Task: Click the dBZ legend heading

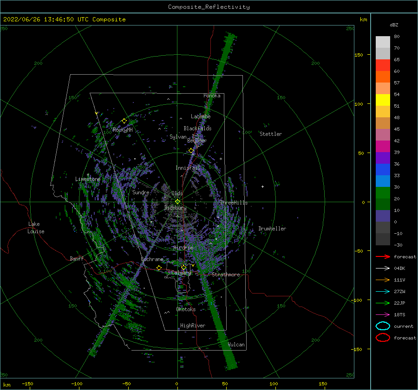Action: [x=394, y=25]
